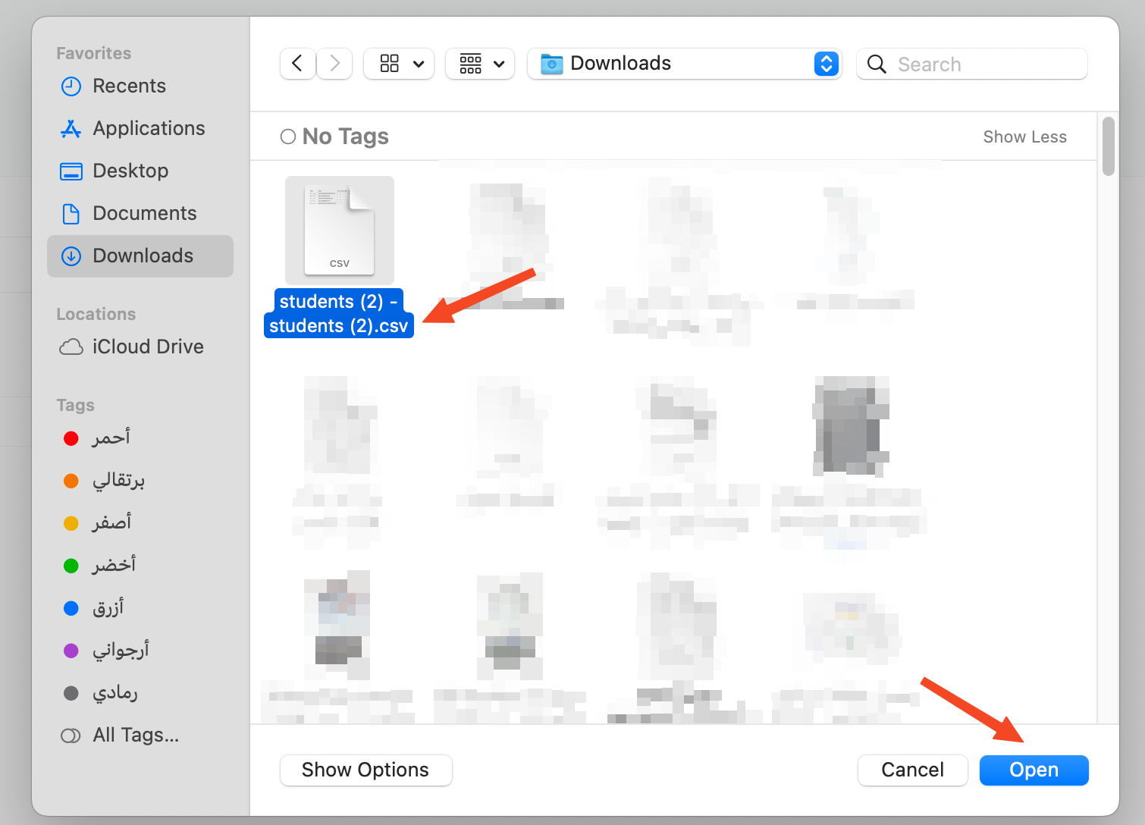Click the iCloud Drive cloud icon
Image resolution: width=1145 pixels, height=825 pixels.
pos(71,347)
